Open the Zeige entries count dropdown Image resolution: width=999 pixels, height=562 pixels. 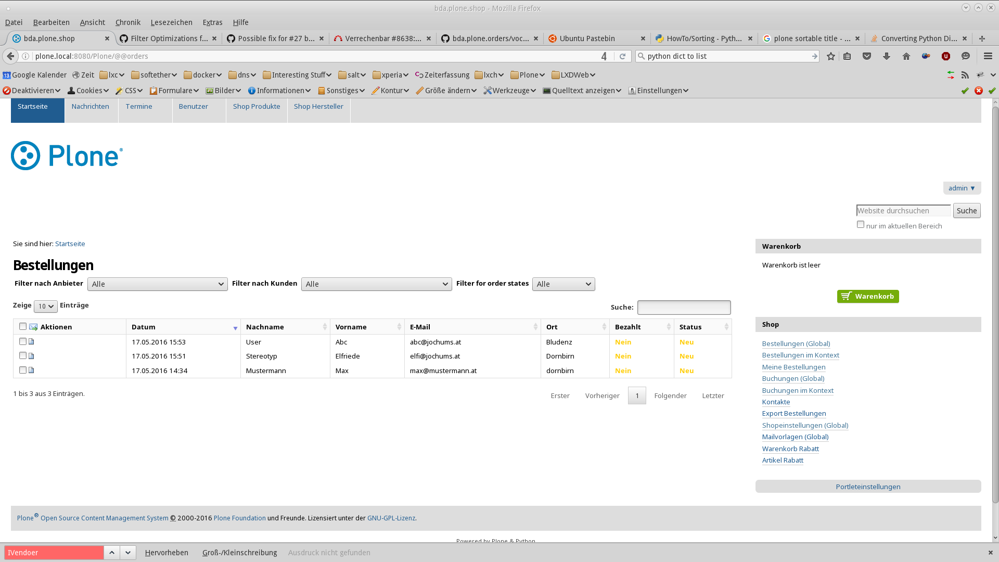(x=46, y=306)
